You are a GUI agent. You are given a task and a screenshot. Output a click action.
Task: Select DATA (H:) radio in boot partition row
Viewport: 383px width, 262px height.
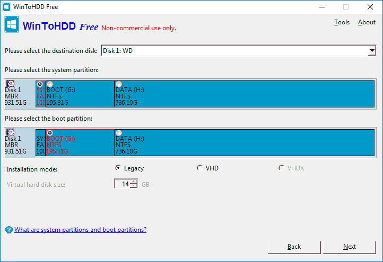click(x=119, y=133)
